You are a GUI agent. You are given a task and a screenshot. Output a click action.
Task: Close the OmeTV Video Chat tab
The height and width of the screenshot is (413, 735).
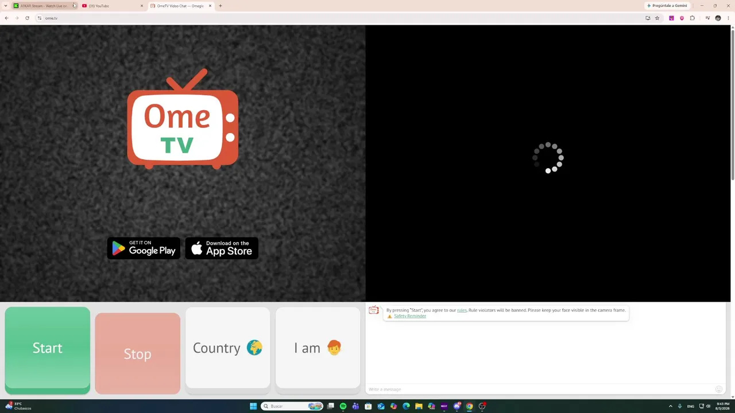pyautogui.click(x=210, y=6)
